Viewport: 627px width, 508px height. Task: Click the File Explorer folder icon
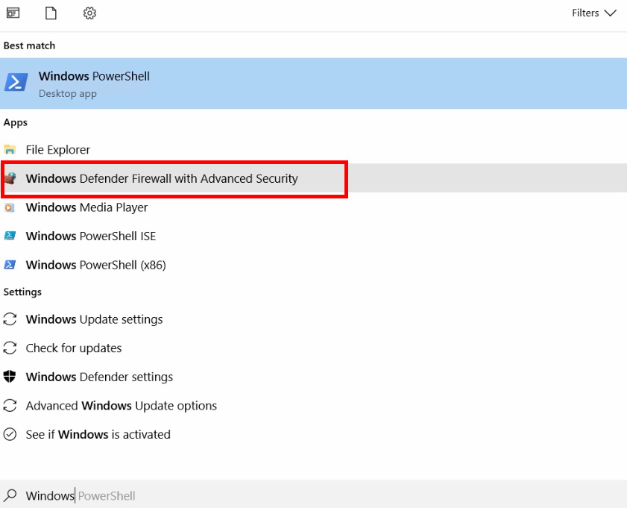pos(10,150)
